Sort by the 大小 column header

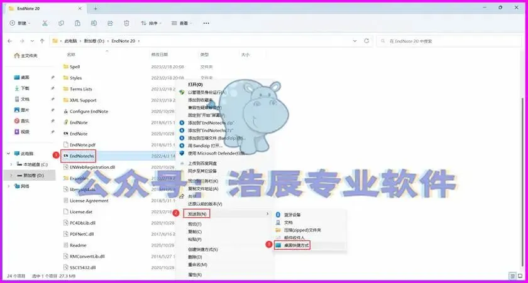coord(246,55)
